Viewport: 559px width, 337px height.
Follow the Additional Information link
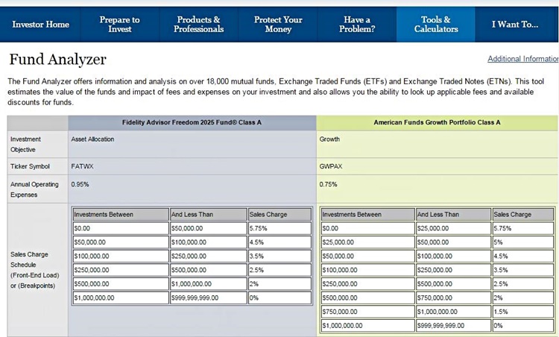click(x=523, y=59)
